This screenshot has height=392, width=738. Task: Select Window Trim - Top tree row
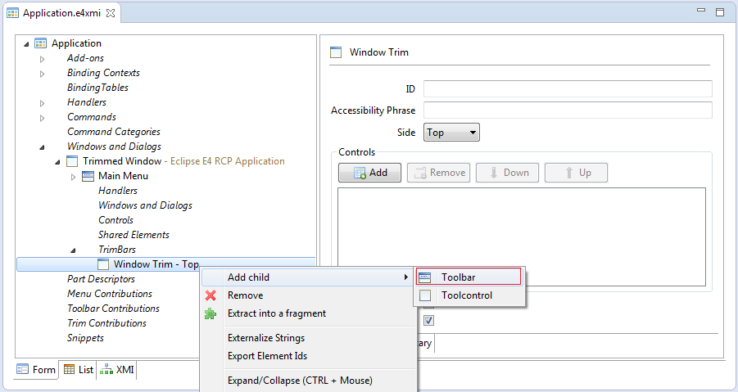(x=165, y=264)
